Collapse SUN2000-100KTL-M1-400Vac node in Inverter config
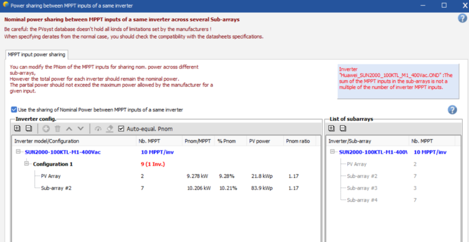The image size is (469, 242). click(18, 152)
